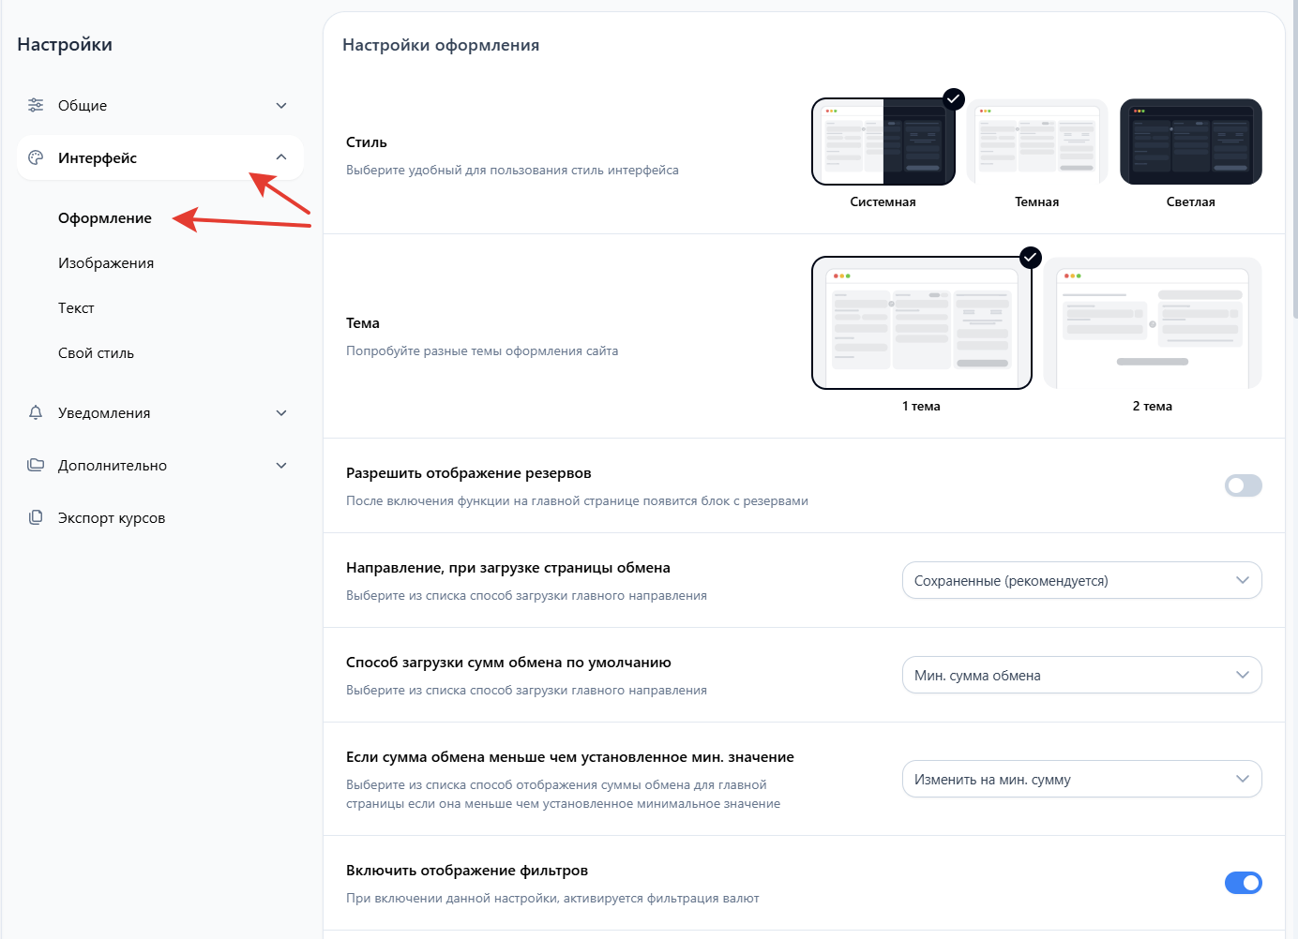Click the copy icon beside Экспорт курсов
This screenshot has height=939, width=1298.
pyautogui.click(x=36, y=517)
